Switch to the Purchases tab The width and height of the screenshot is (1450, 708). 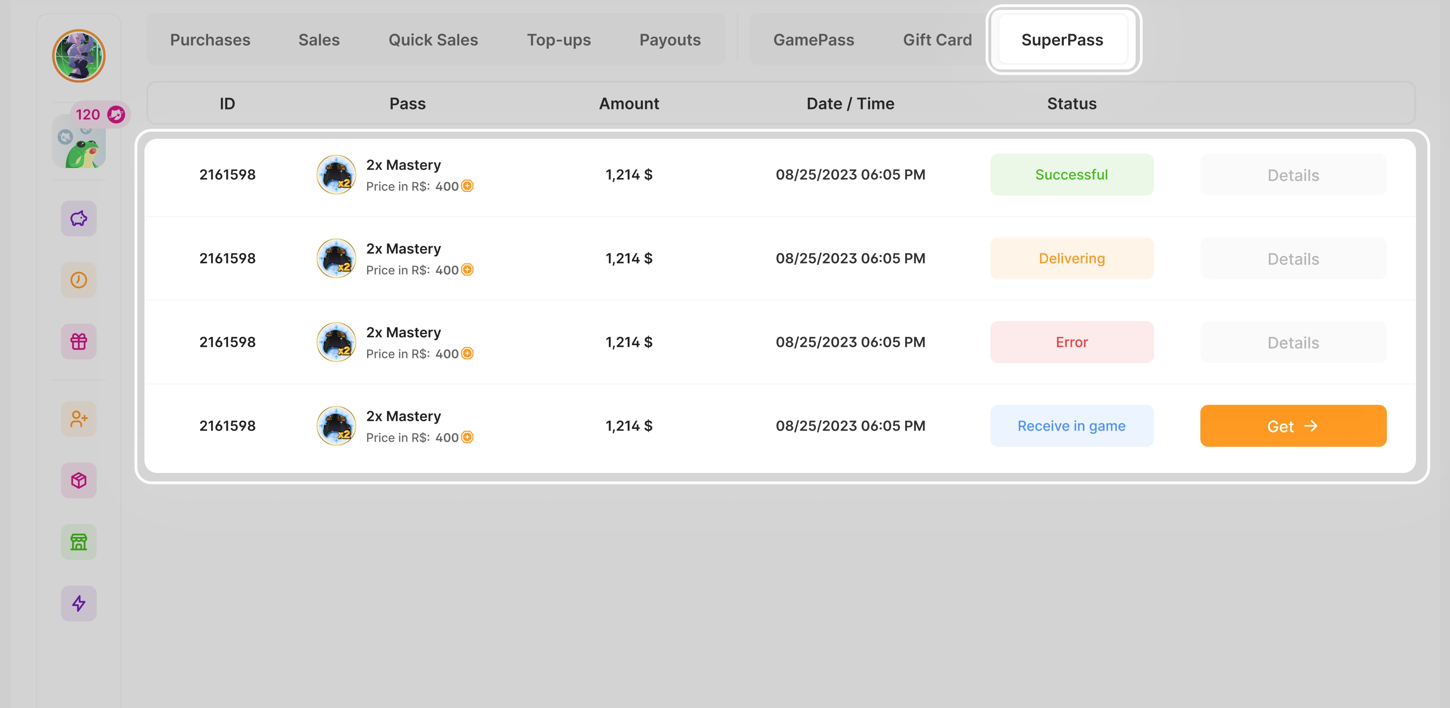coord(210,40)
